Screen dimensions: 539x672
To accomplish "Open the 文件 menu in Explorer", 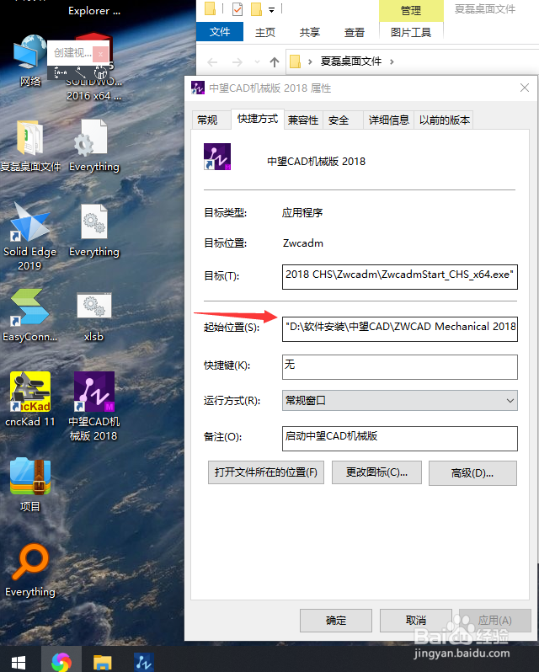I will [x=220, y=32].
